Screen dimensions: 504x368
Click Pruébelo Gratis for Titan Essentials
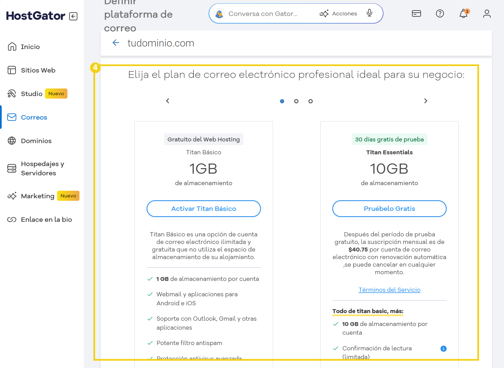click(389, 209)
